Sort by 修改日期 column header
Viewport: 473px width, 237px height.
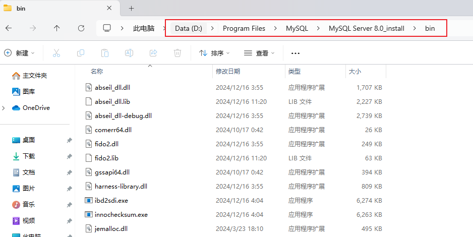[228, 72]
